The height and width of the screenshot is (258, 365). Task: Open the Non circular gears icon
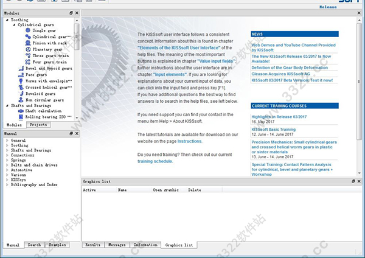point(21,100)
